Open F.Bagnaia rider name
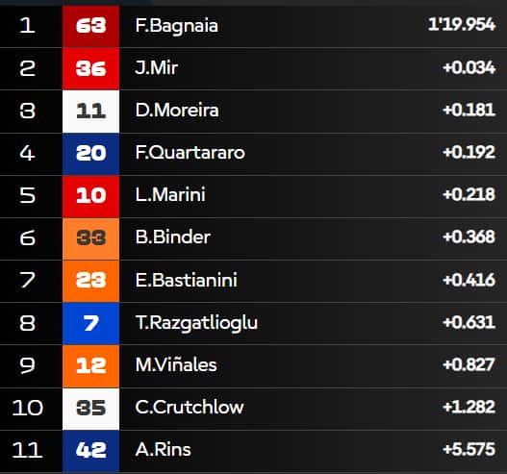This screenshot has height=474, width=507. pyautogui.click(x=177, y=26)
